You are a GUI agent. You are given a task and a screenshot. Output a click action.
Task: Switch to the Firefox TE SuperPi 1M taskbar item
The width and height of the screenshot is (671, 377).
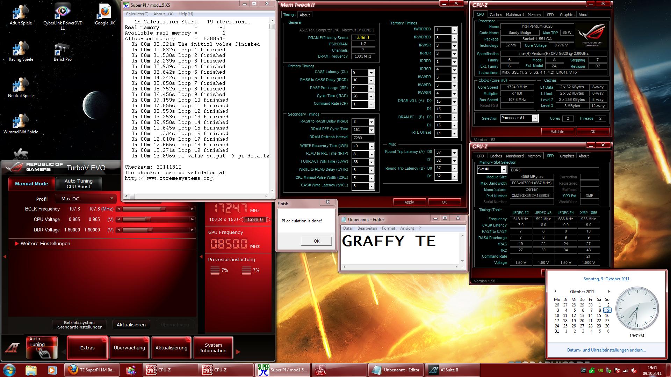tap(92, 370)
